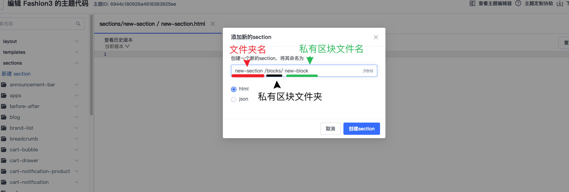Click the 创建section button
The image size is (569, 192).
(x=361, y=129)
